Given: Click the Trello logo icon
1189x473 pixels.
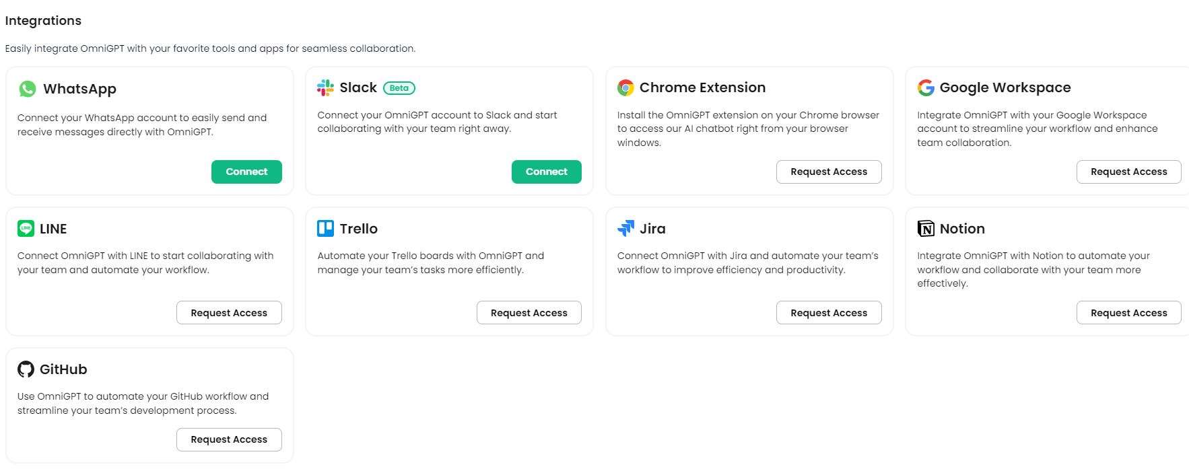Looking at the screenshot, I should [x=325, y=229].
